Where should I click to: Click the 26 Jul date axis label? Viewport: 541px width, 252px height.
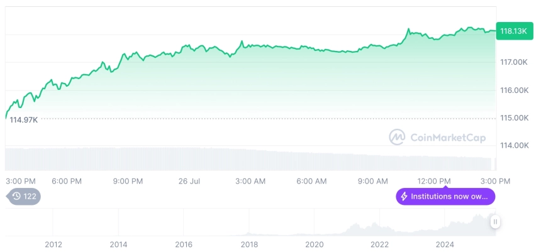(189, 181)
